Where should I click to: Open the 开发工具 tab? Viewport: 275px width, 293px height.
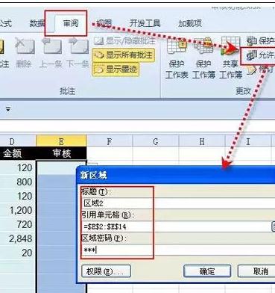click(x=145, y=23)
